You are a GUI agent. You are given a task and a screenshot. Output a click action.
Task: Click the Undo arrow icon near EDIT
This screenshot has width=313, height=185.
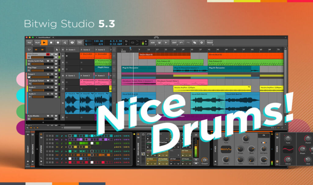coord(181,42)
